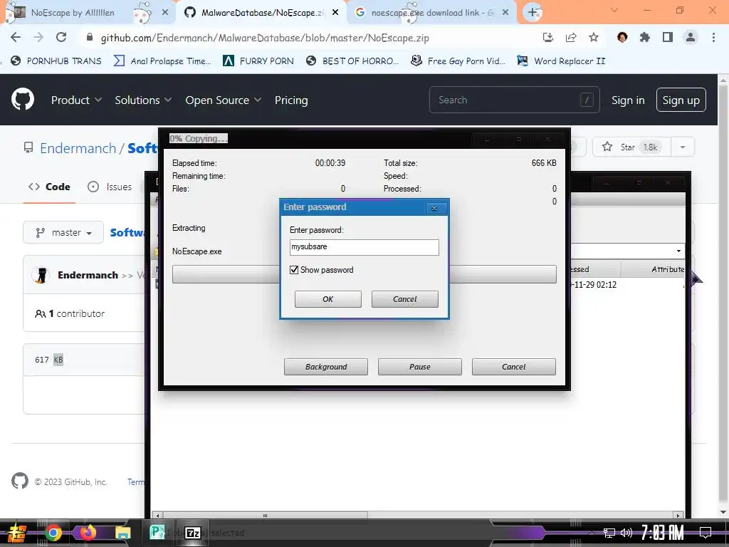Screen dimensions: 729x547
Task: Open a new browser tab
Action: [x=533, y=13]
